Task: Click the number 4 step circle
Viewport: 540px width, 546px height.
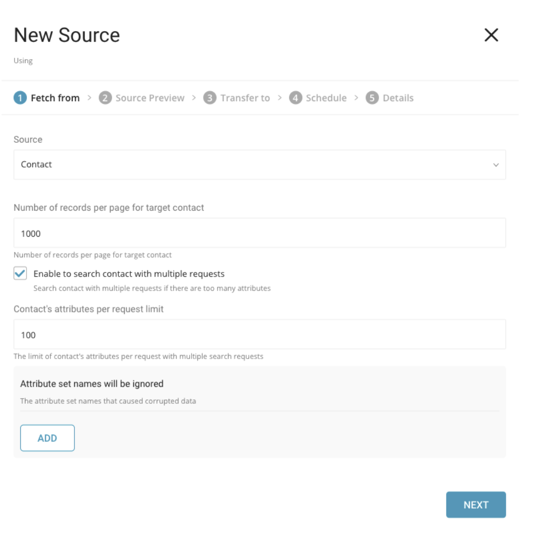Action: (295, 98)
